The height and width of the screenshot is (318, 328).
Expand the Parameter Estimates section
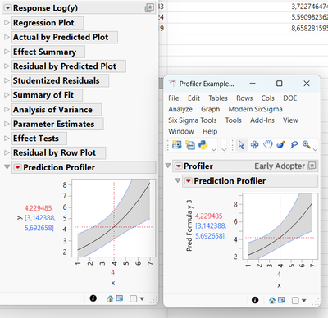(x=7, y=124)
